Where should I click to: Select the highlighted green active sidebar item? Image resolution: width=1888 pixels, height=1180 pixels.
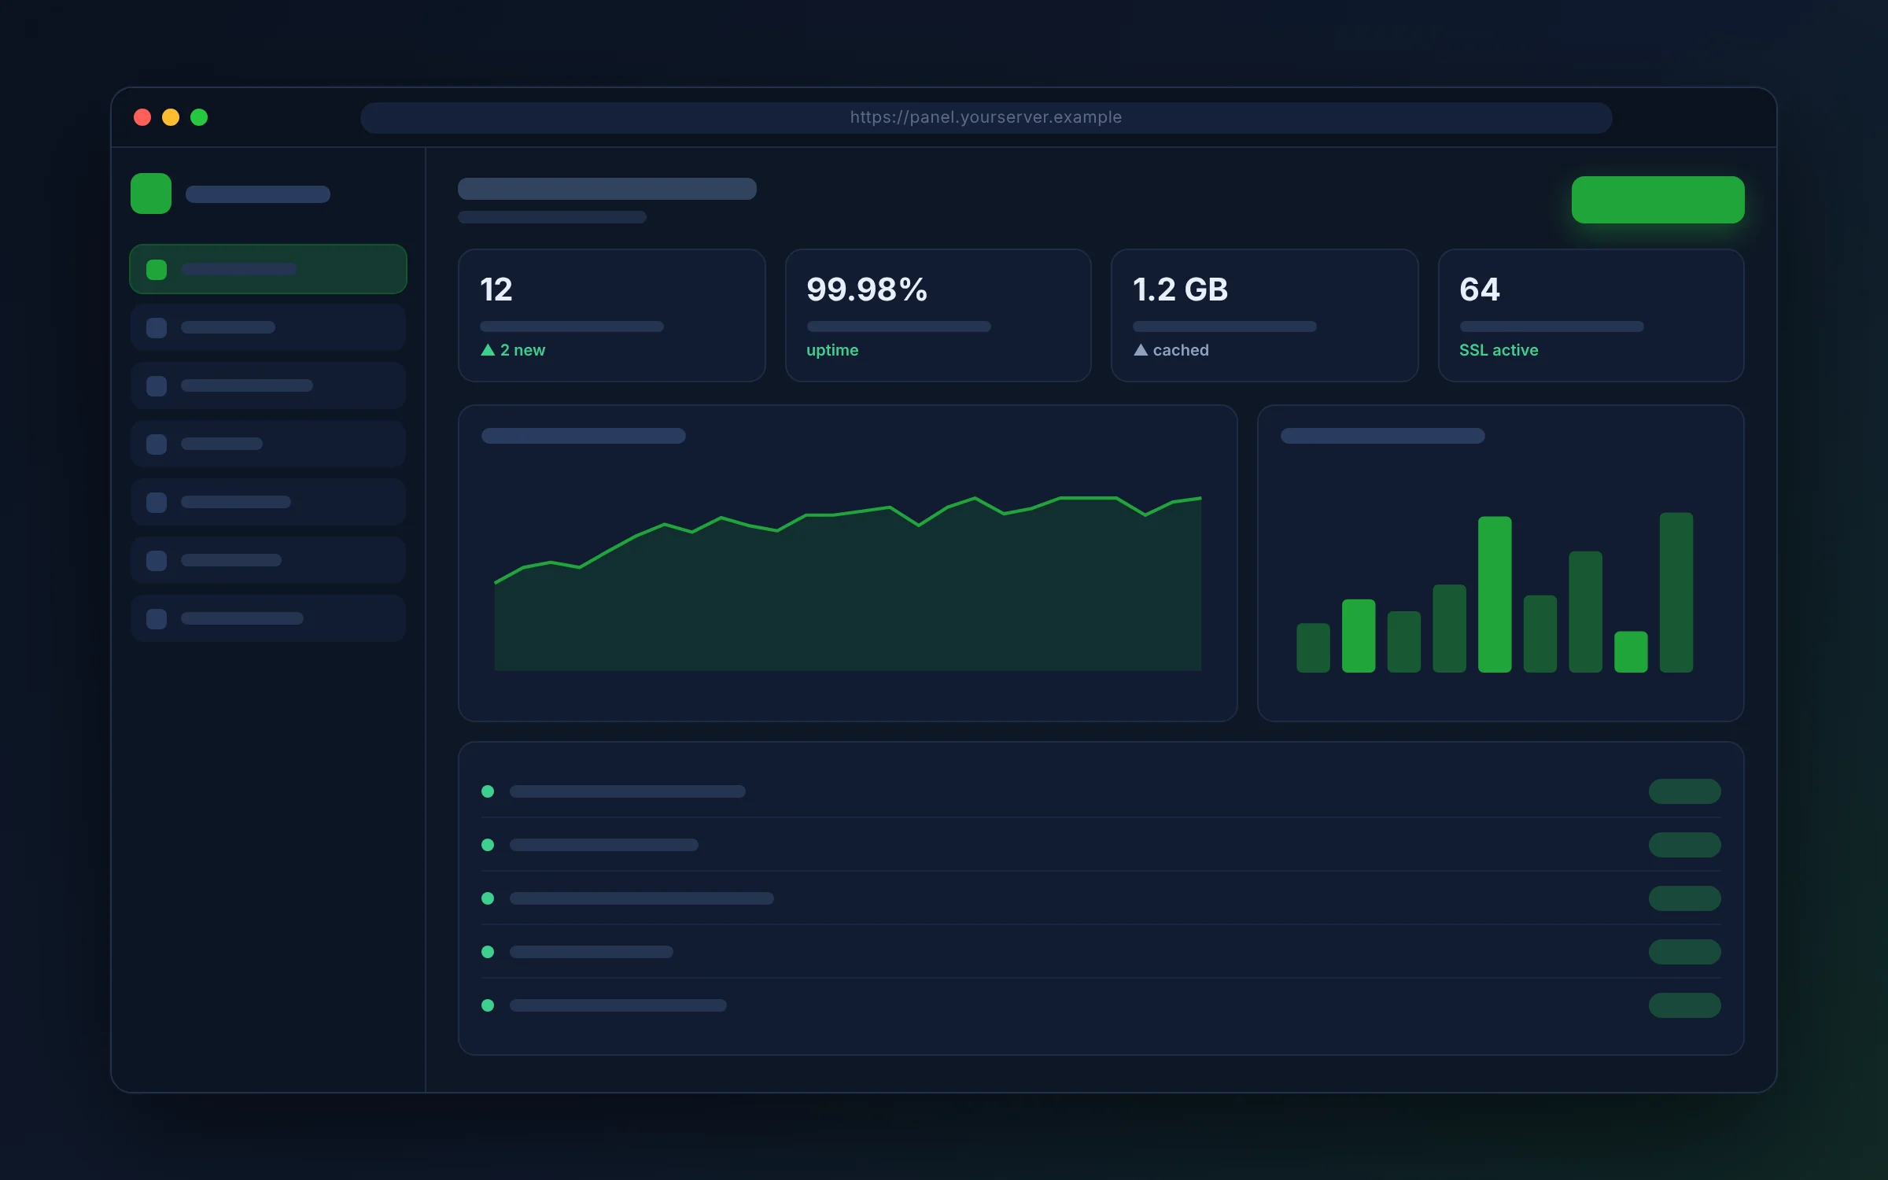pyautogui.click(x=268, y=269)
